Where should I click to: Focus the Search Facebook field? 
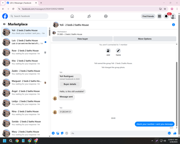coord(29,16)
